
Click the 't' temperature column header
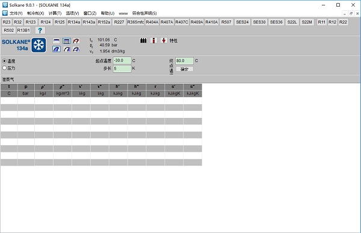[x=9, y=87]
